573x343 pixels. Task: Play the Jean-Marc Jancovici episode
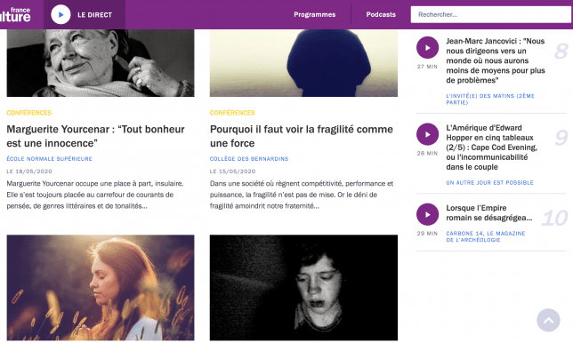click(427, 47)
